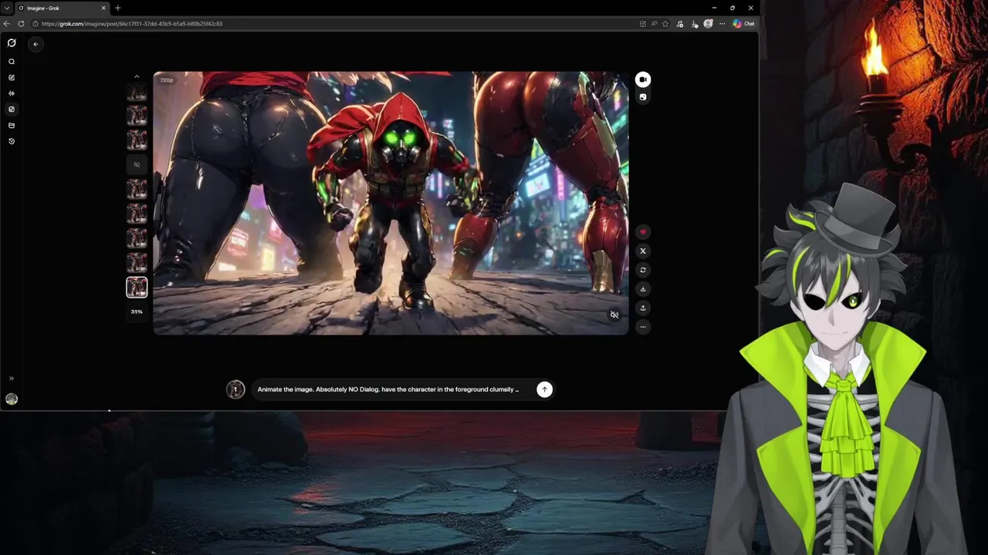Go back using the circular arrow button
The width and height of the screenshot is (988, 555).
pos(36,44)
